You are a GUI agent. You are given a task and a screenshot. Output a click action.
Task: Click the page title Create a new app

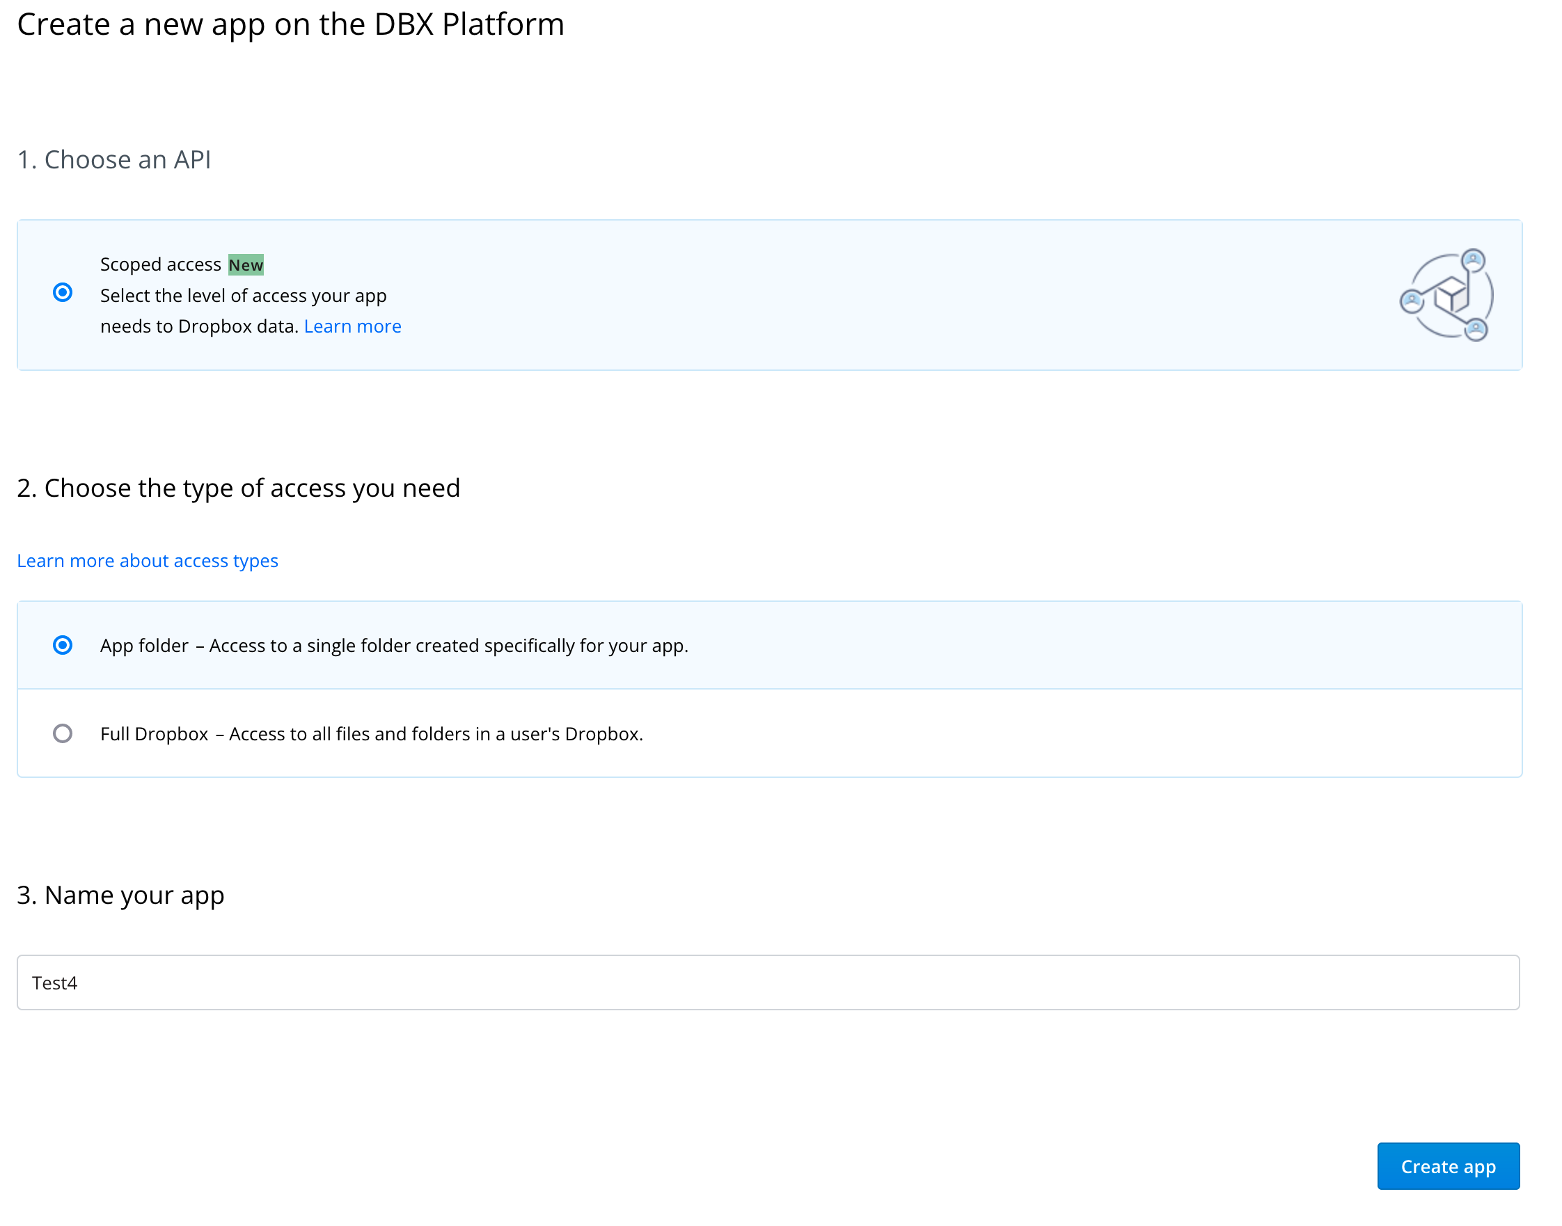click(x=290, y=24)
